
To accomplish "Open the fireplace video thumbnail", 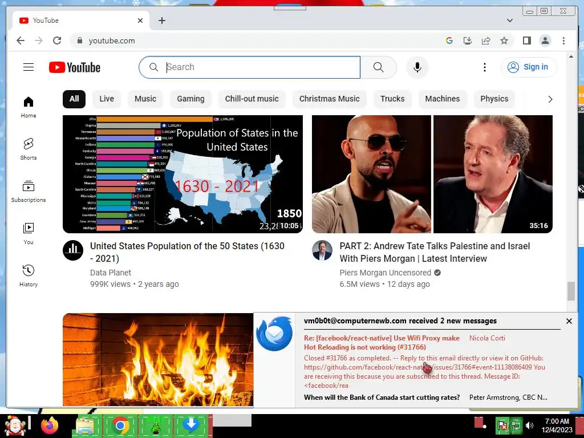I will (x=158, y=359).
